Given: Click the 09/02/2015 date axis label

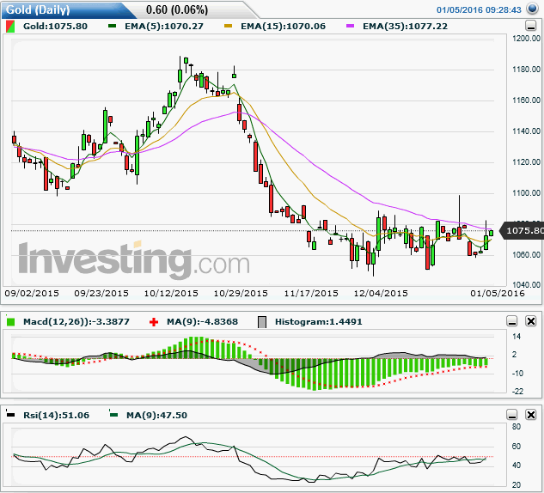Looking at the screenshot, I should (32, 293).
